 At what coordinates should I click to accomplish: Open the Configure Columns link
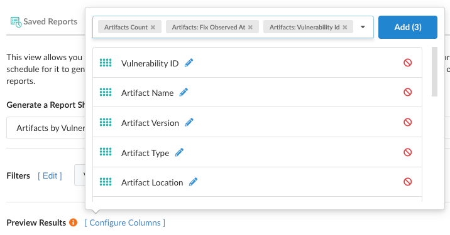click(x=125, y=222)
